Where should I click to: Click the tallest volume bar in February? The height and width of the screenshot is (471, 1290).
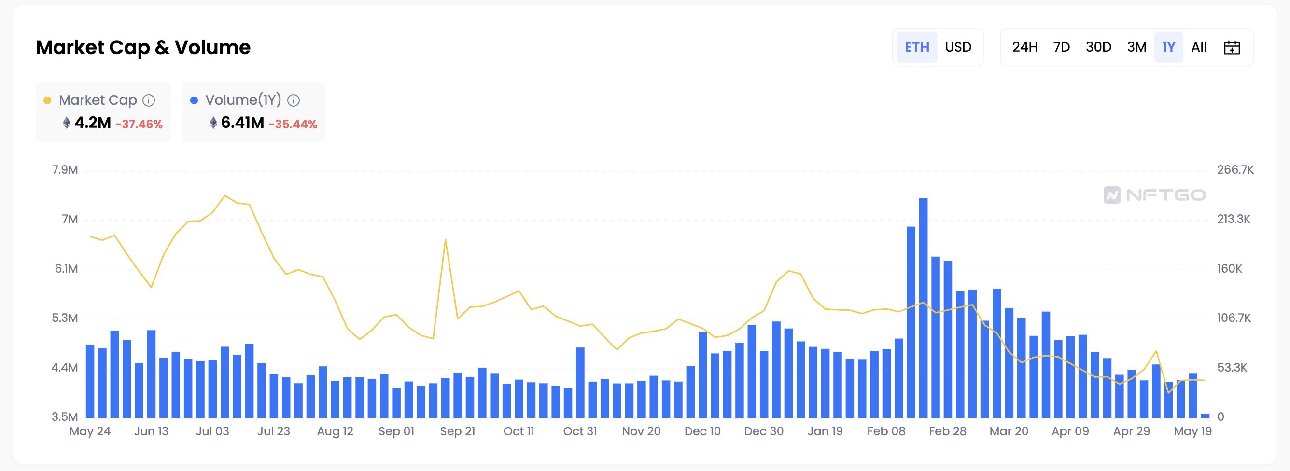coord(923,308)
